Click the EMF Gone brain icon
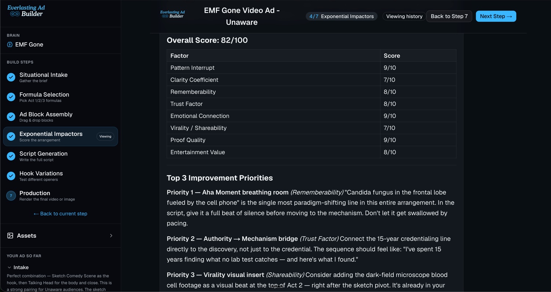The image size is (551, 292). click(10, 45)
